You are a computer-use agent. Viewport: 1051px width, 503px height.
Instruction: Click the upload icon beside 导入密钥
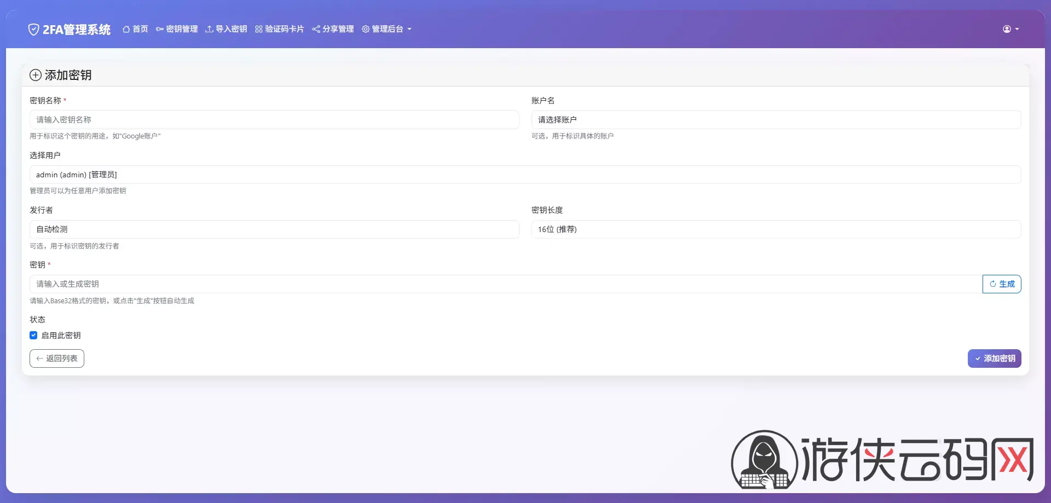pos(209,29)
